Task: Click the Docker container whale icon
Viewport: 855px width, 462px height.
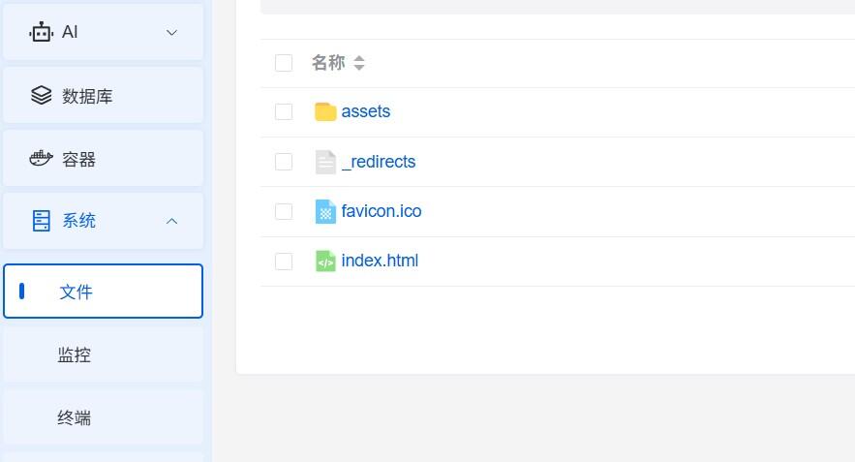Action: tap(41, 159)
